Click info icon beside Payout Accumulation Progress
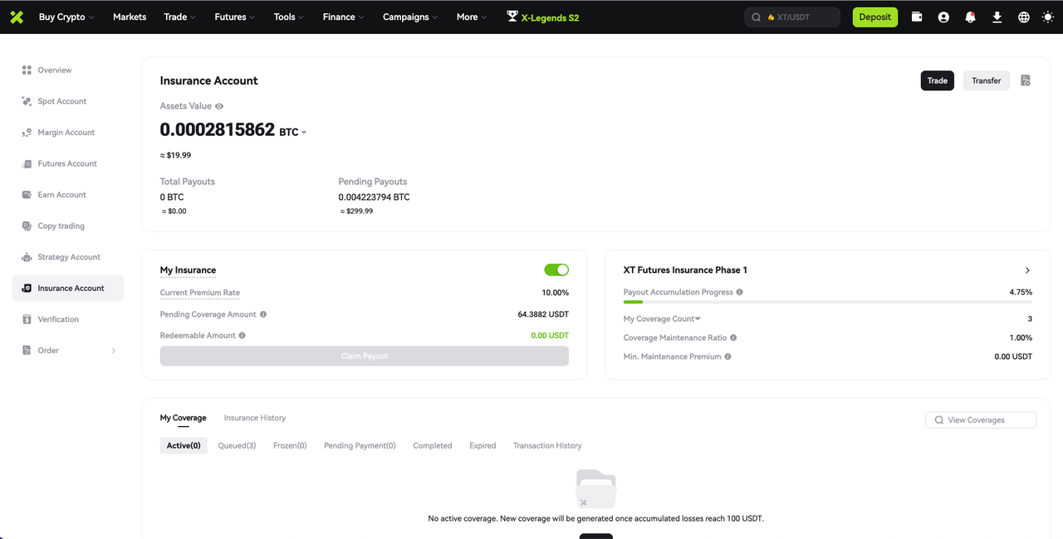Viewport: 1063px width, 539px height. point(739,292)
